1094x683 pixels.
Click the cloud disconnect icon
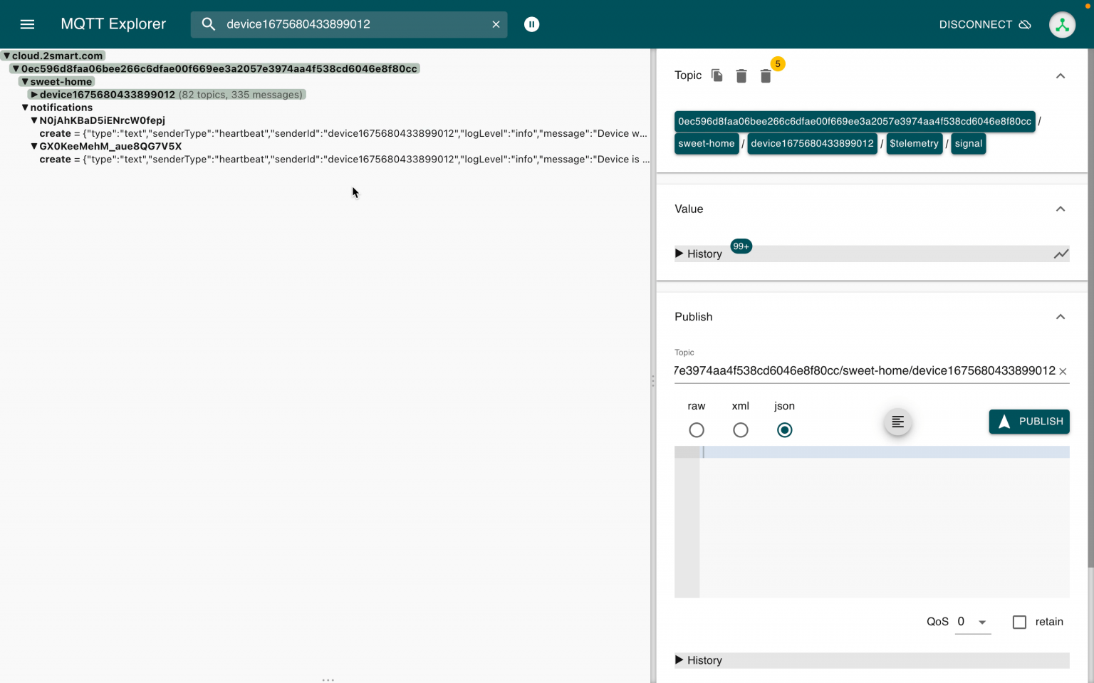pyautogui.click(x=1026, y=24)
